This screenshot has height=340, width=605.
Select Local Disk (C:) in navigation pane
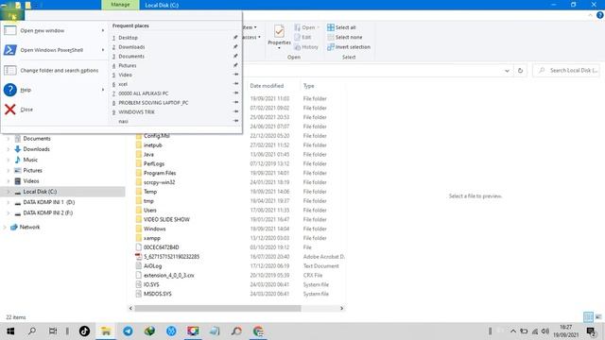(x=40, y=192)
